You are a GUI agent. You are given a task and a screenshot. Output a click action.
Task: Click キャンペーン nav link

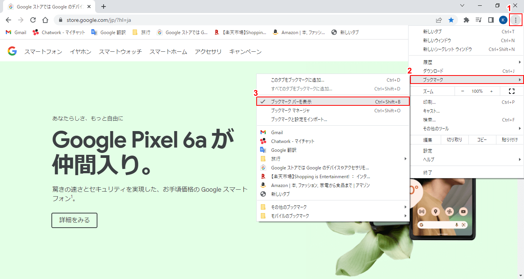246,52
